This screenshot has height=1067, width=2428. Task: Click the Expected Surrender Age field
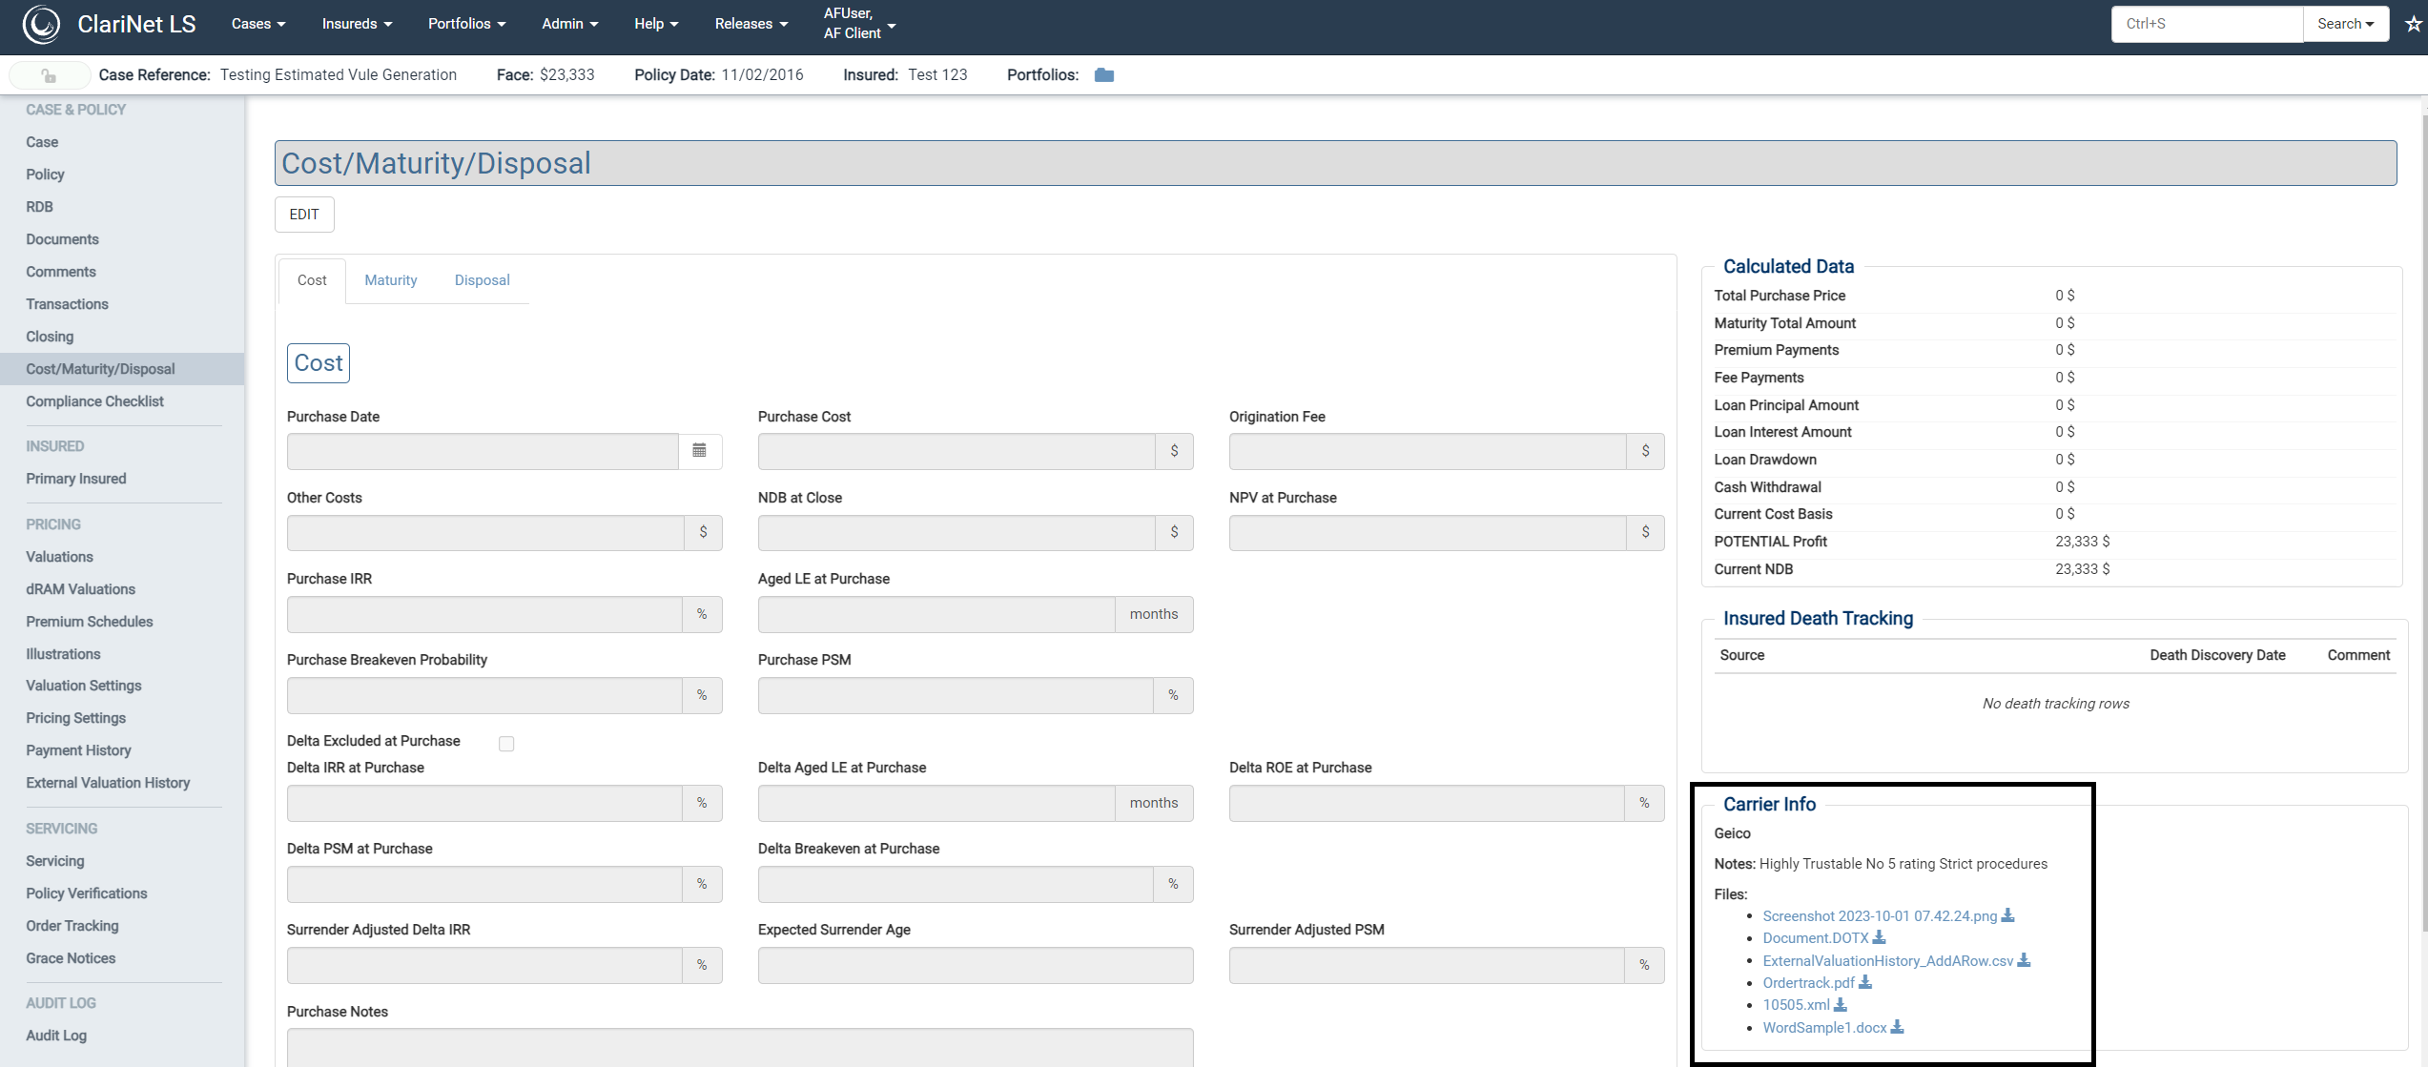[976, 965]
